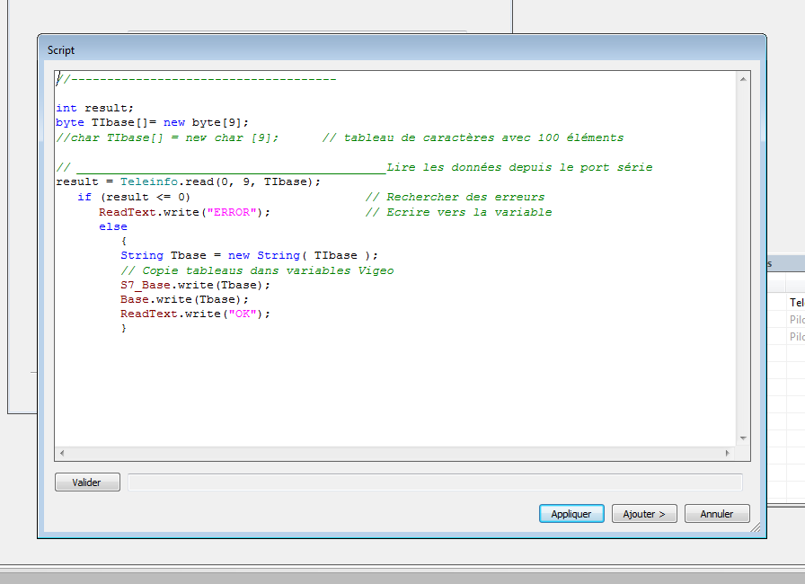Click the horizontal scrollbar track below code
805x584 pixels.
(395, 454)
